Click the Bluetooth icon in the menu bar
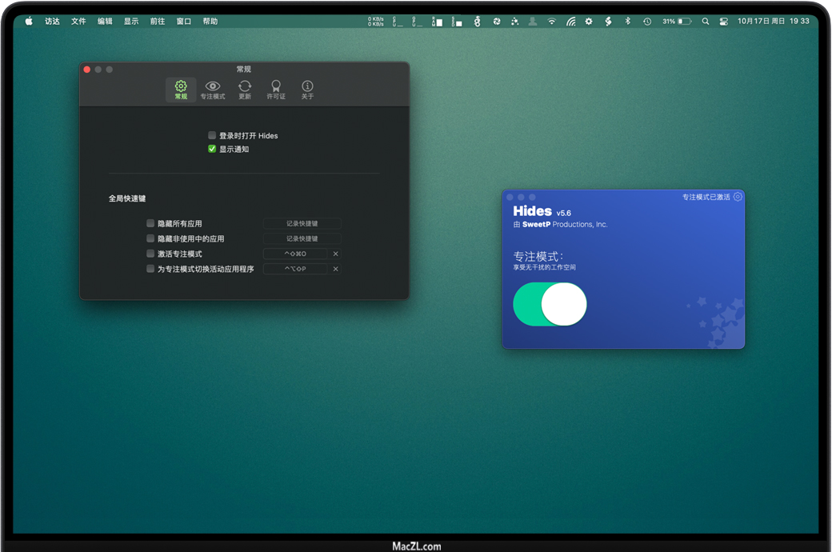 627,22
